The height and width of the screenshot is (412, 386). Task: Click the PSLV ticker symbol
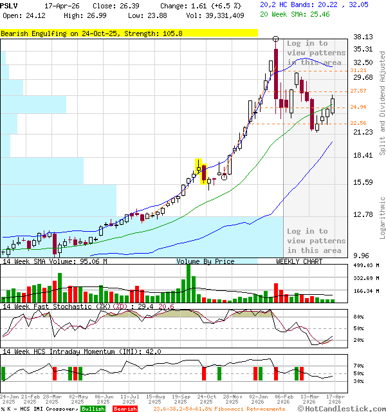pyautogui.click(x=10, y=5)
